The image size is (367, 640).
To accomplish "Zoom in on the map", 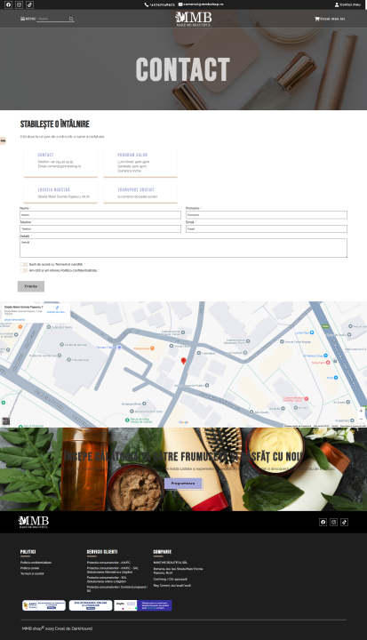I will click(361, 411).
